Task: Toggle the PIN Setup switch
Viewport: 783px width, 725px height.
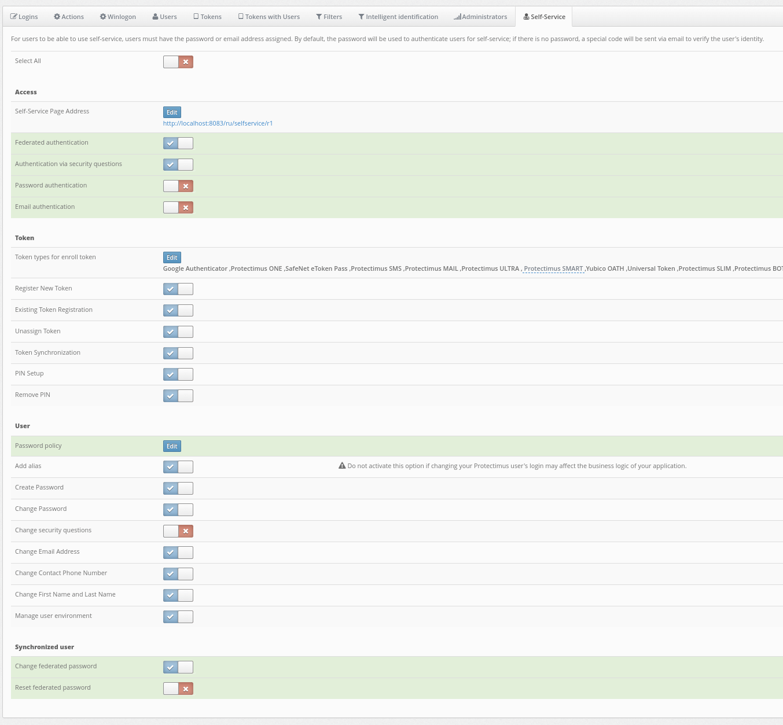Action: [178, 375]
